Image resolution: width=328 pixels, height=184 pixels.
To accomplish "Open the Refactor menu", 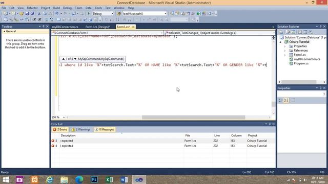I will (32, 8).
